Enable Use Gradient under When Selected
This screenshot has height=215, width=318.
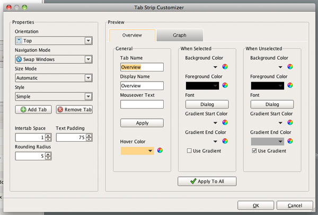coord(189,151)
